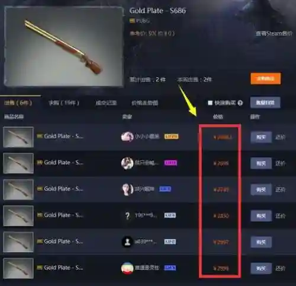The width and height of the screenshot is (296, 286).
Task: Click the question mark help icon beside quick buy
Action: [x=240, y=103]
